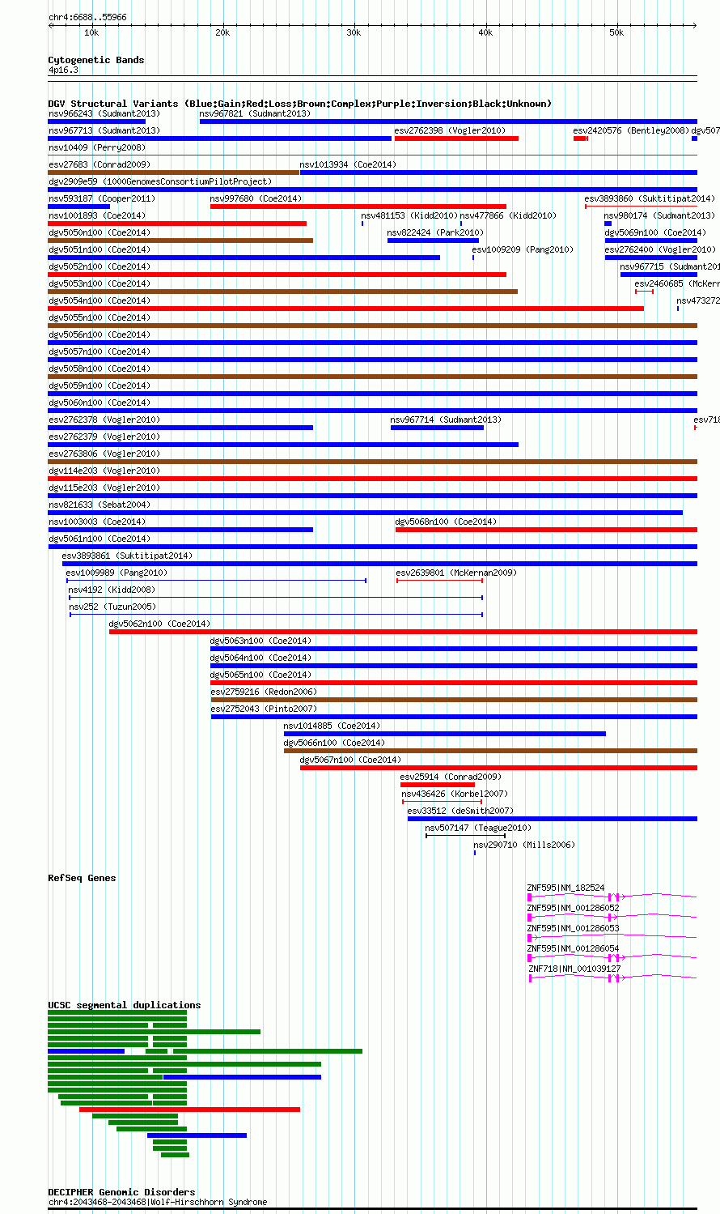Click esv2762378 (Vogler2010) label
This screenshot has width=720, height=1214.
tap(104, 420)
